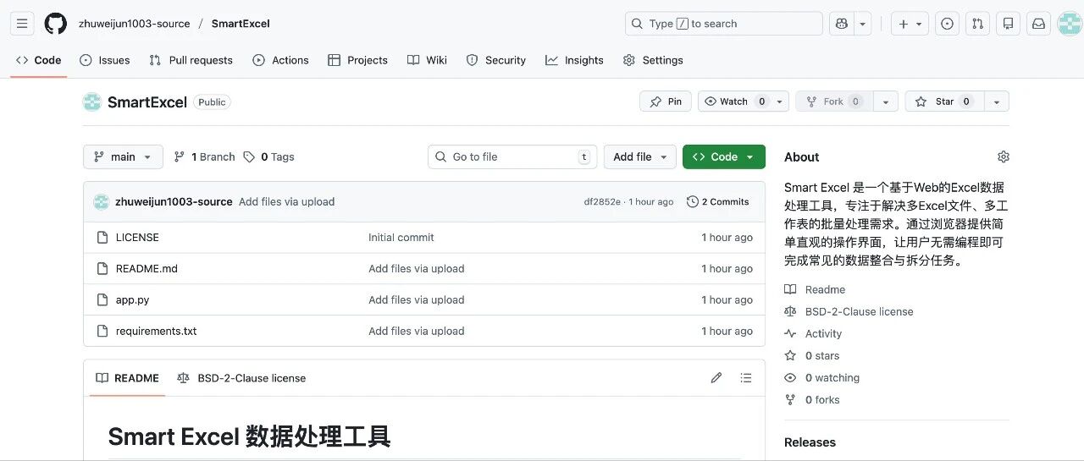Click the Fork button
The width and height of the screenshot is (1084, 461).
(x=834, y=102)
